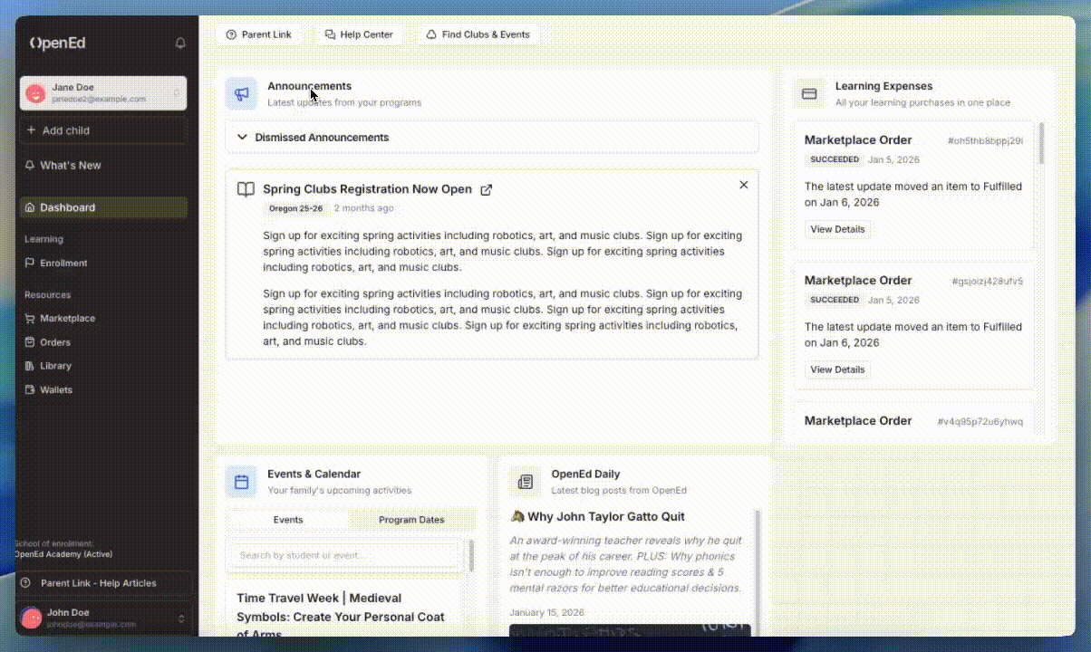The width and height of the screenshot is (1091, 652).
Task: Click View Details on first Marketplace Order
Action: [x=837, y=229]
